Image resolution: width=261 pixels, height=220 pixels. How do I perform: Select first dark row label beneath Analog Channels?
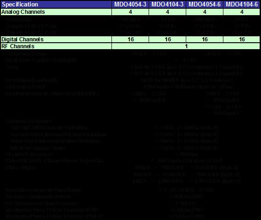pos(19,19)
